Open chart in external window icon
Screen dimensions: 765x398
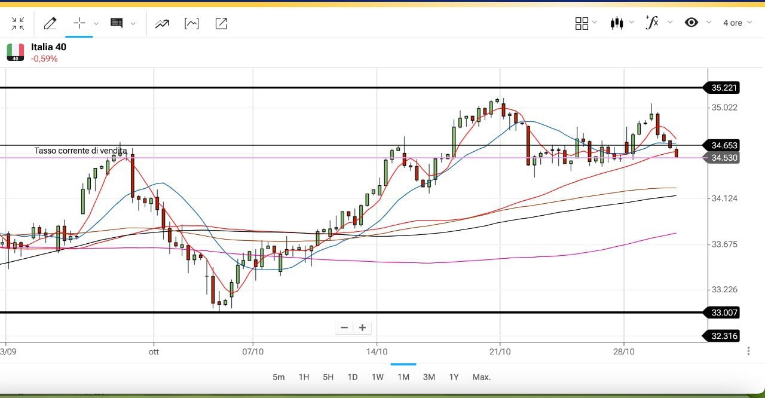[x=221, y=23]
